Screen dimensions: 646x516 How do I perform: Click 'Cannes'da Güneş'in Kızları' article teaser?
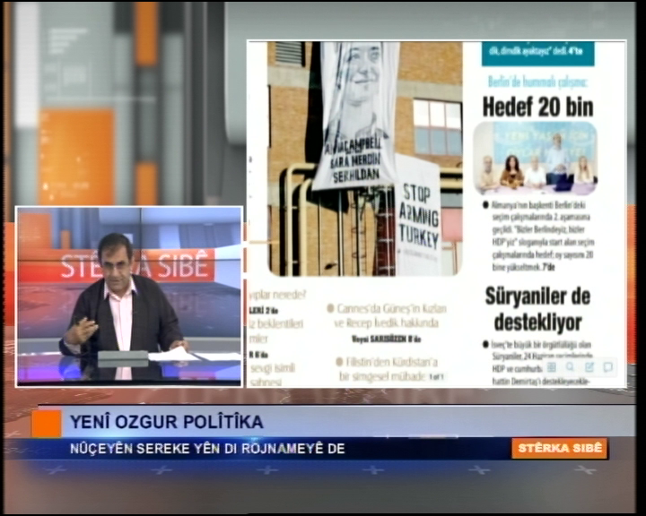(387, 315)
